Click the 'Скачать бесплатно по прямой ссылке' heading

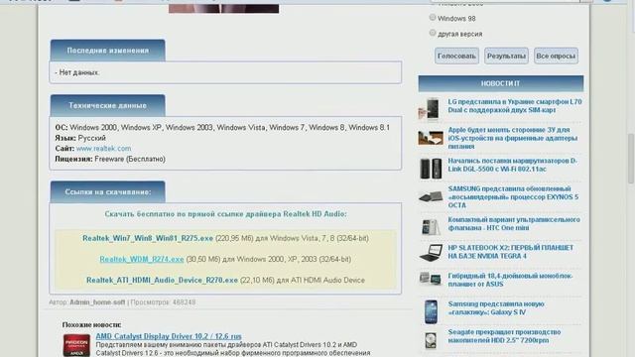225,214
